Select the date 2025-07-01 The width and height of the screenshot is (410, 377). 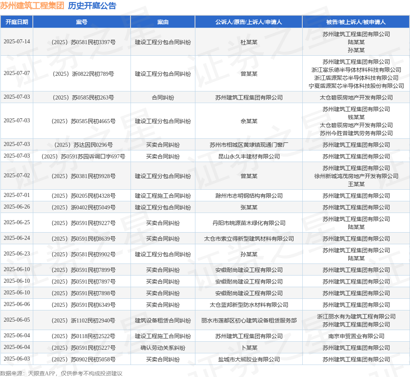tap(17, 195)
